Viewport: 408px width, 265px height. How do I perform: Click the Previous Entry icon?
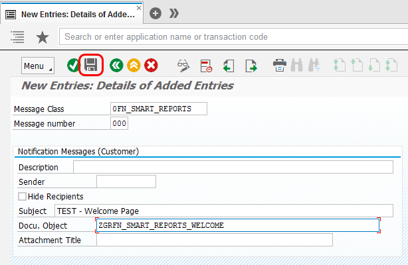(x=228, y=66)
